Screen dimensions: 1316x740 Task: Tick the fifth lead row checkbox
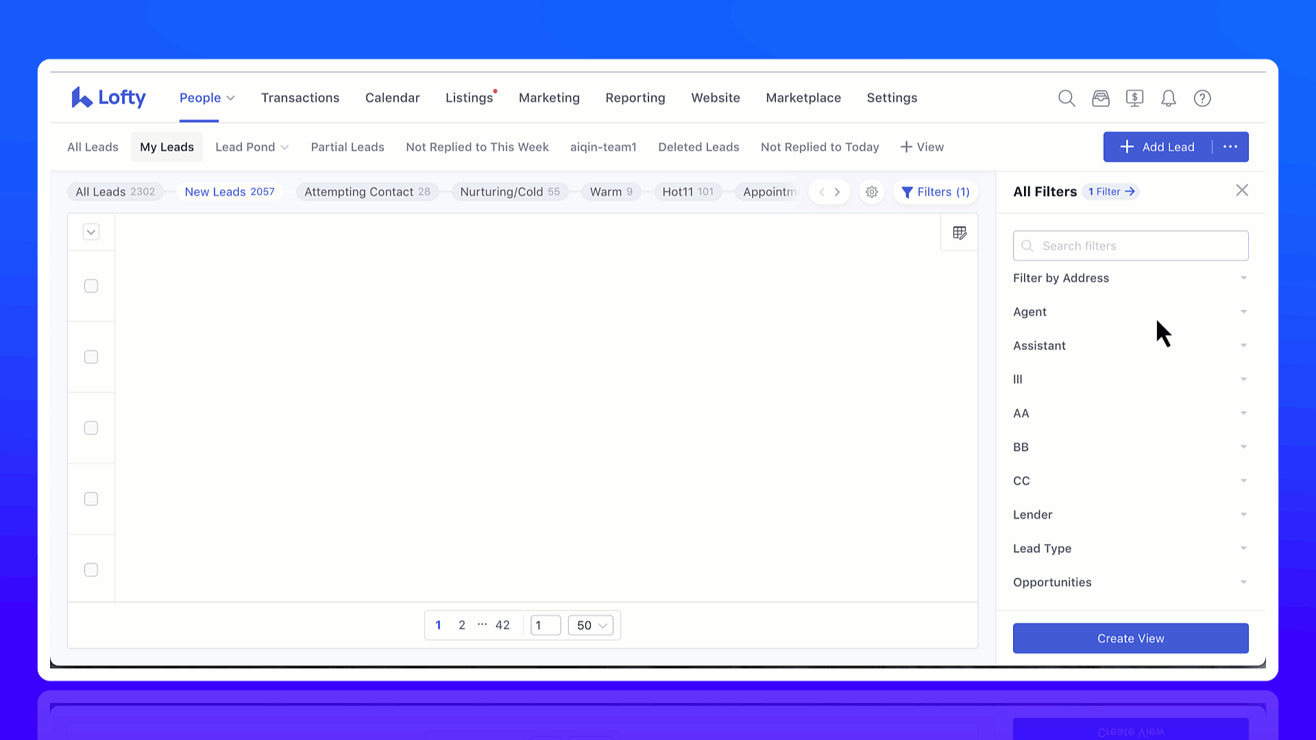(x=91, y=570)
